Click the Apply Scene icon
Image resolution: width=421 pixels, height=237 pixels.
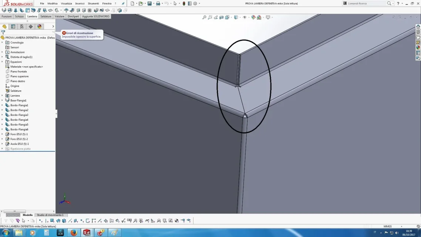259,17
